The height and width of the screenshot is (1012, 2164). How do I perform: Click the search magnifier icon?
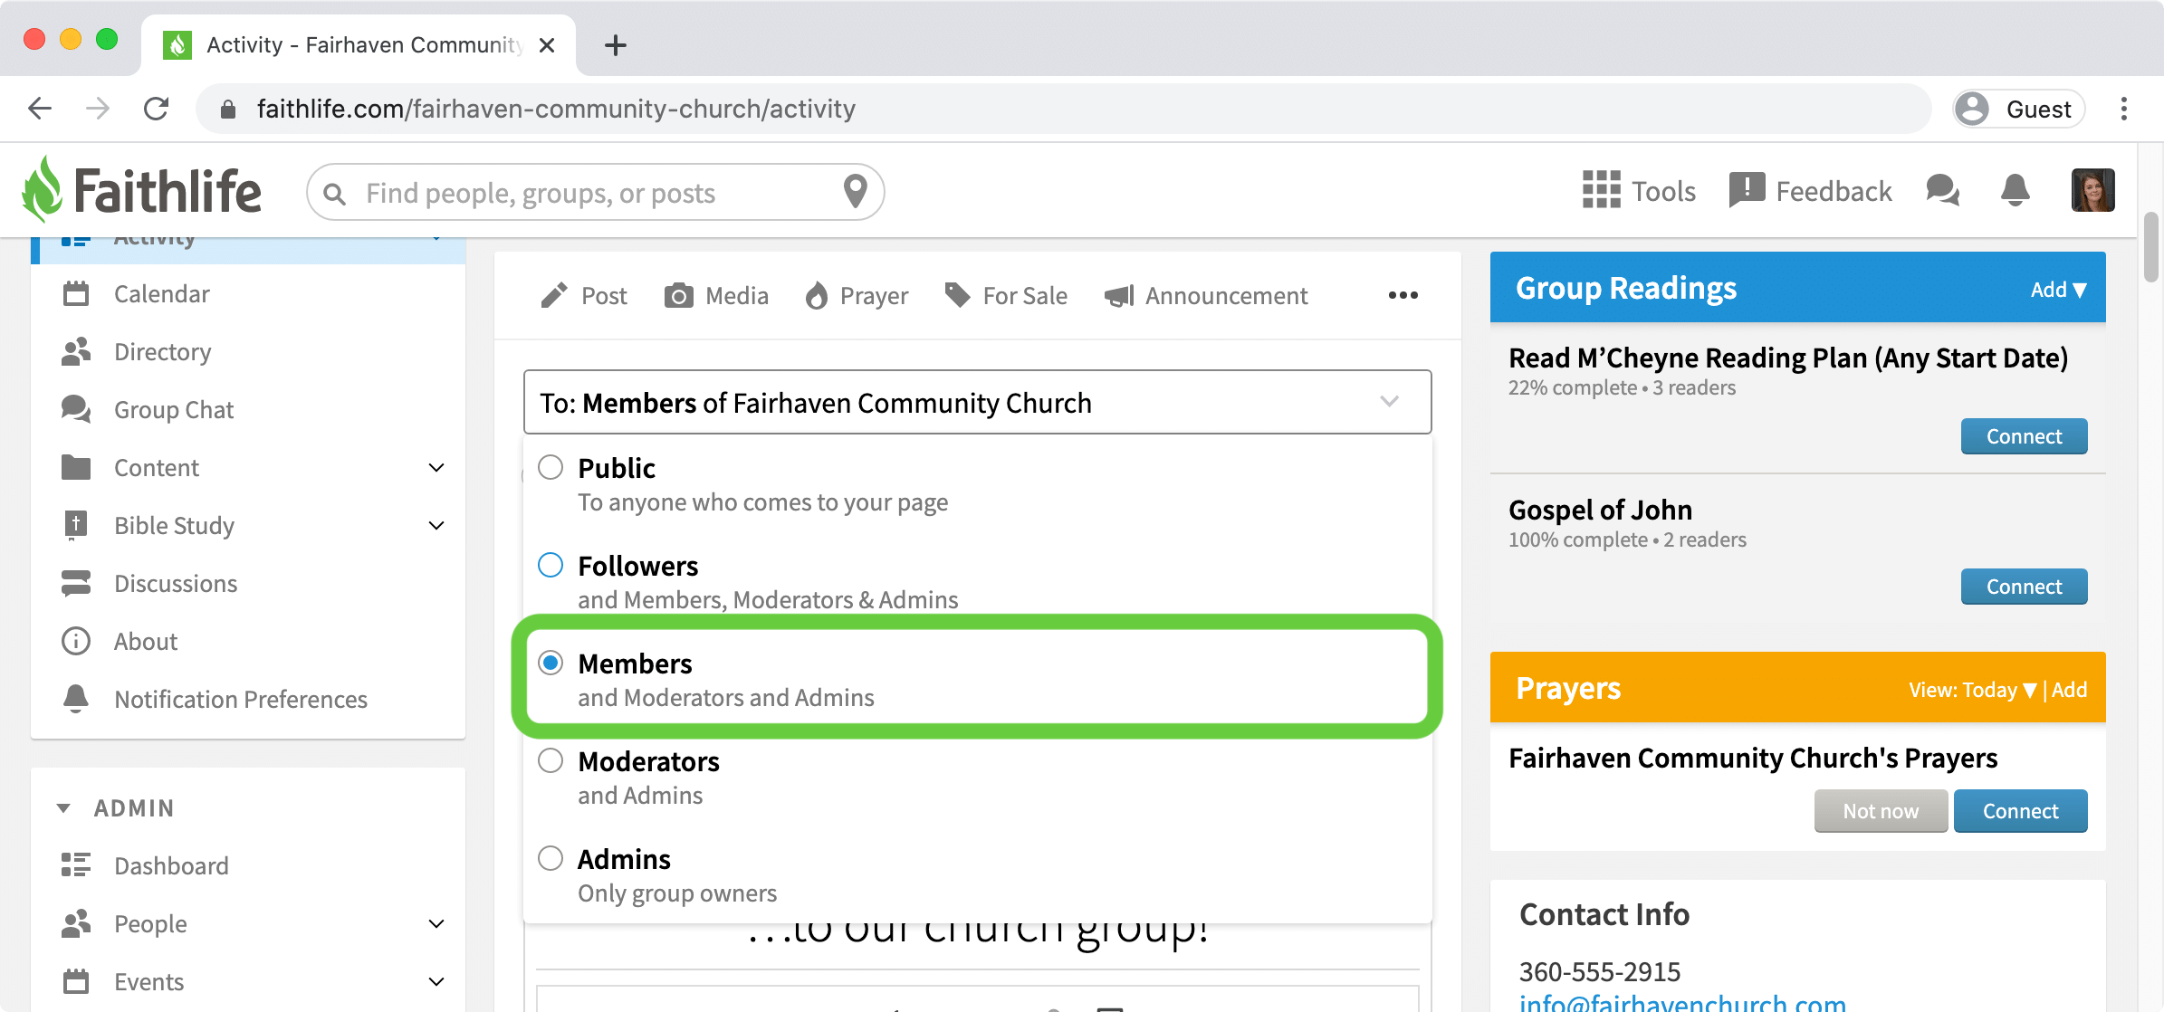pyautogui.click(x=335, y=194)
